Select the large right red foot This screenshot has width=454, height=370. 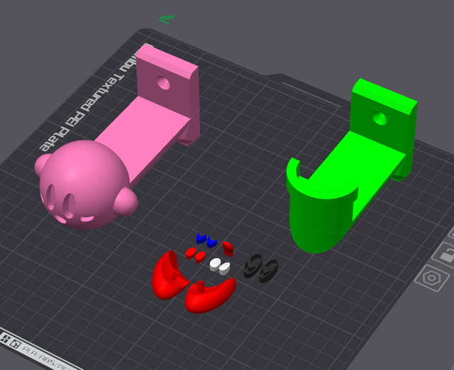210,295
